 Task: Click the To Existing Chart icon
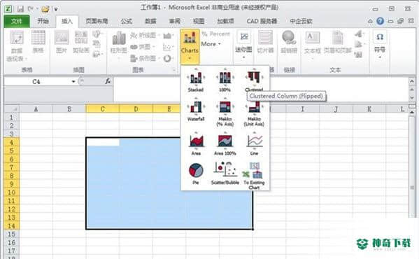[x=254, y=176]
